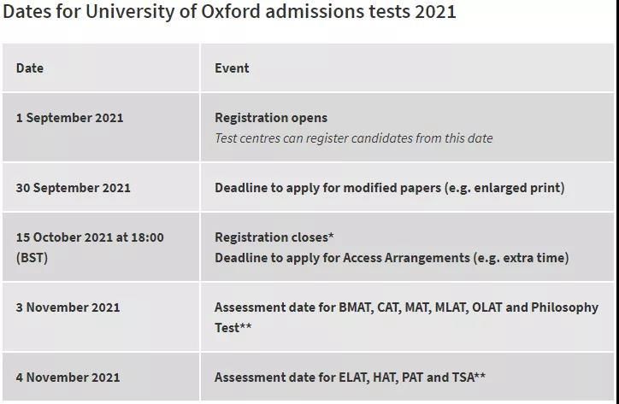Click the Registration opens text
Viewport: 619px width, 404px height.
[271, 118]
